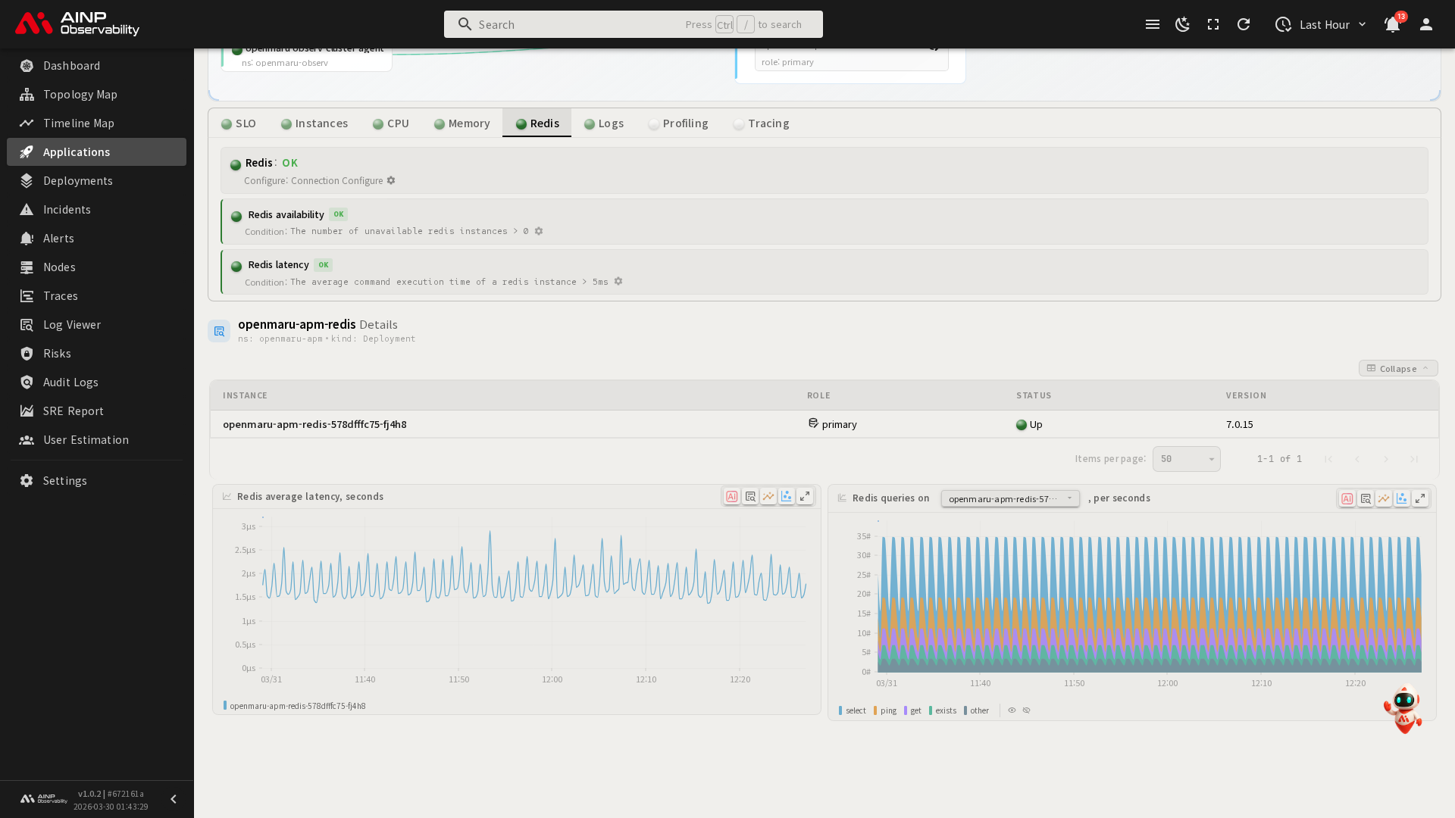
Task: Click the fullscreen icon in top bar
Action: tap(1213, 24)
